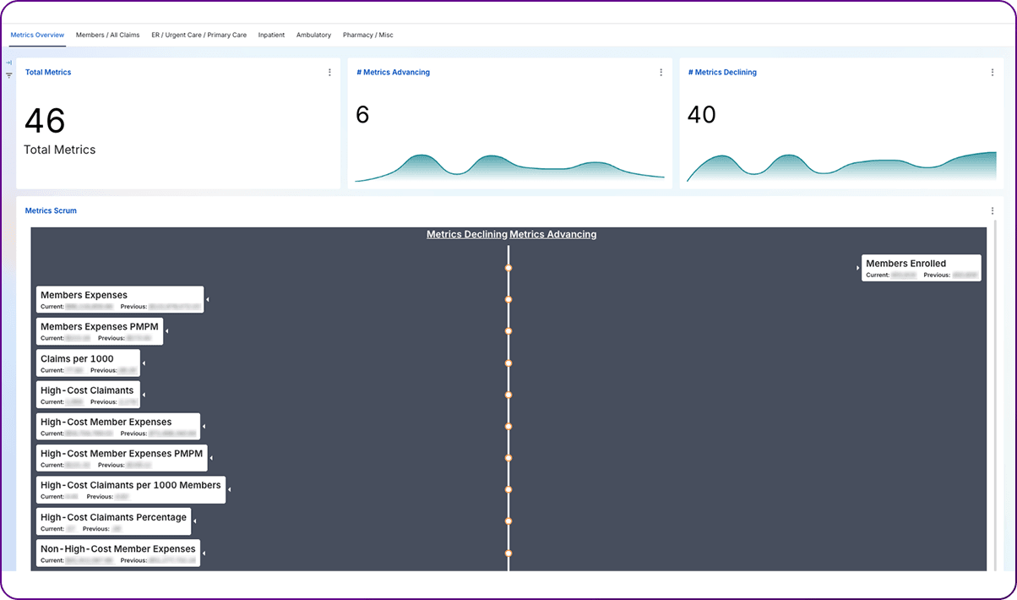Open Total Metrics card options menu
Image resolution: width=1017 pixels, height=600 pixels.
pos(329,73)
